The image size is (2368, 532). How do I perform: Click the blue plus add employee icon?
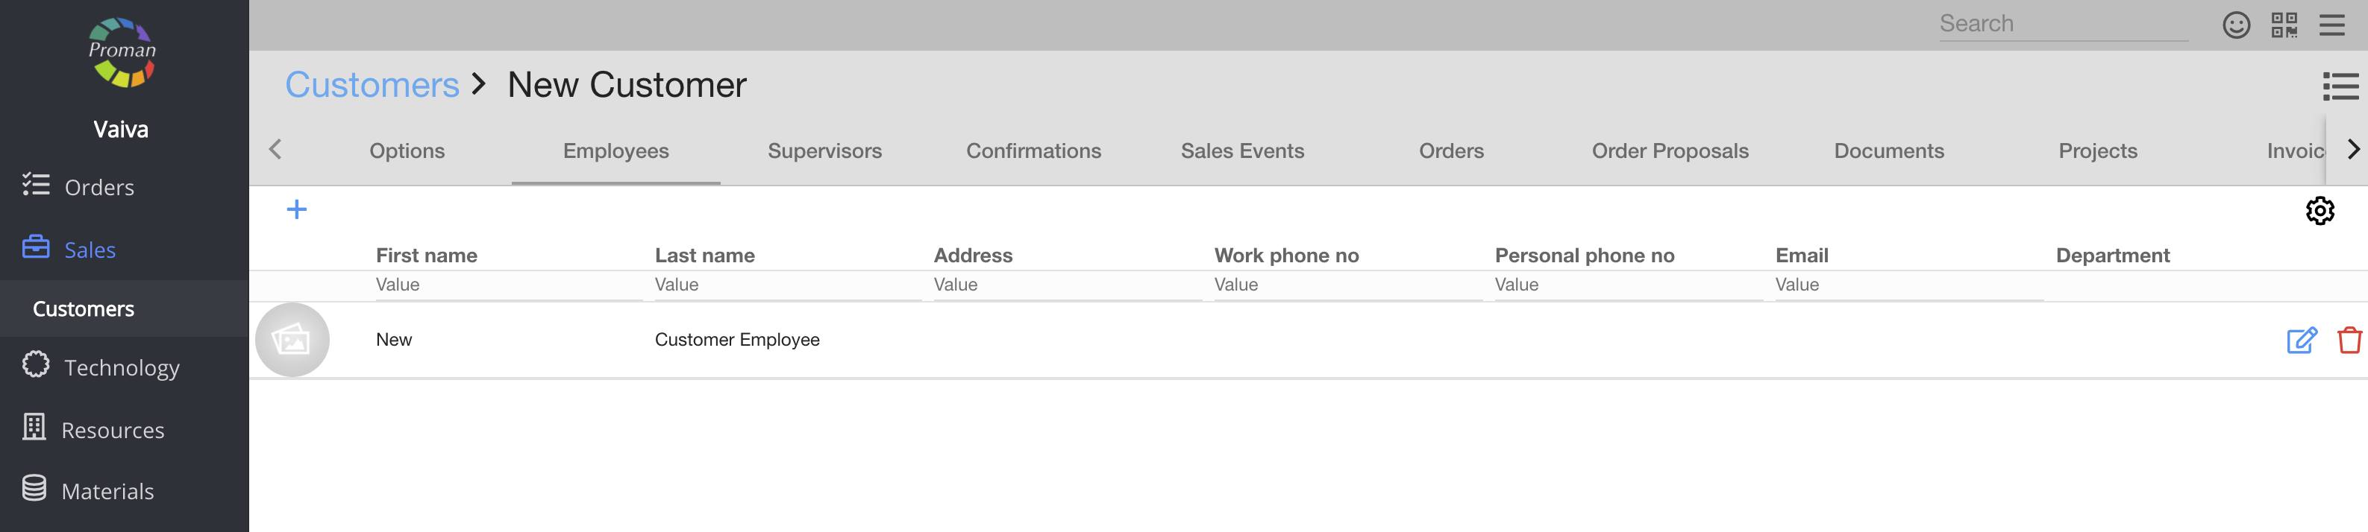[296, 209]
